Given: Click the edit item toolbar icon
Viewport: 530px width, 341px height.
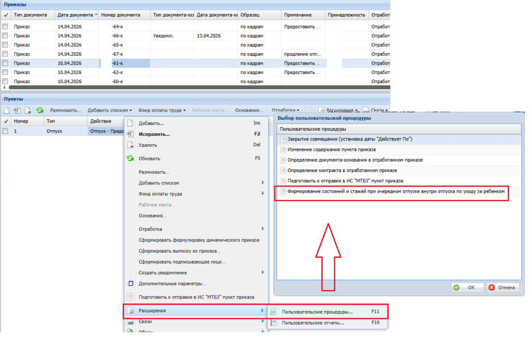Looking at the screenshot, I should click(x=17, y=110).
